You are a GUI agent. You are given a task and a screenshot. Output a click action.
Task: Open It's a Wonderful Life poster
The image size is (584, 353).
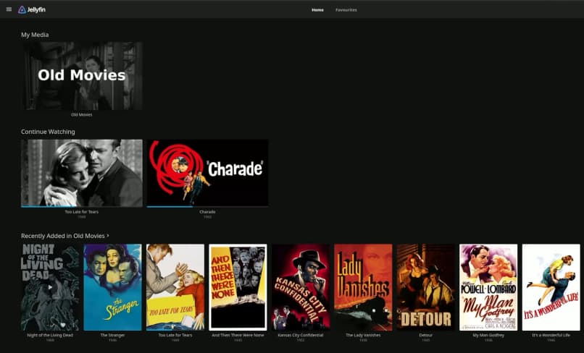coord(551,287)
